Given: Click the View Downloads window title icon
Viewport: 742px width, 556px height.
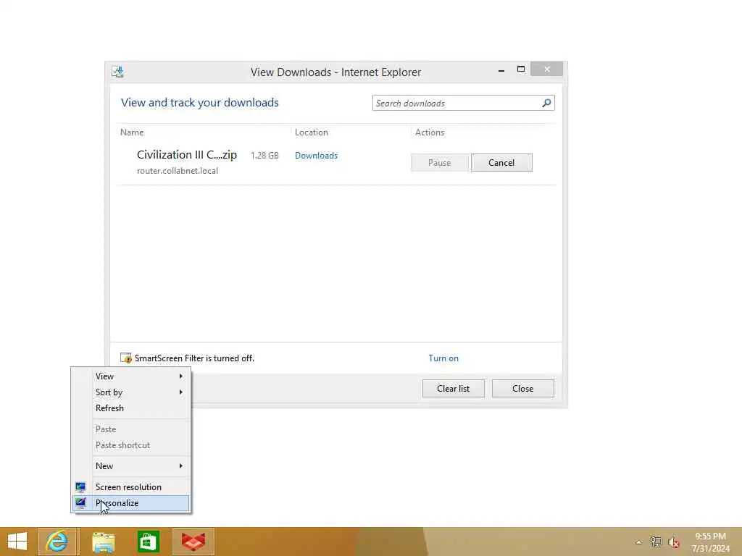Looking at the screenshot, I should (117, 72).
